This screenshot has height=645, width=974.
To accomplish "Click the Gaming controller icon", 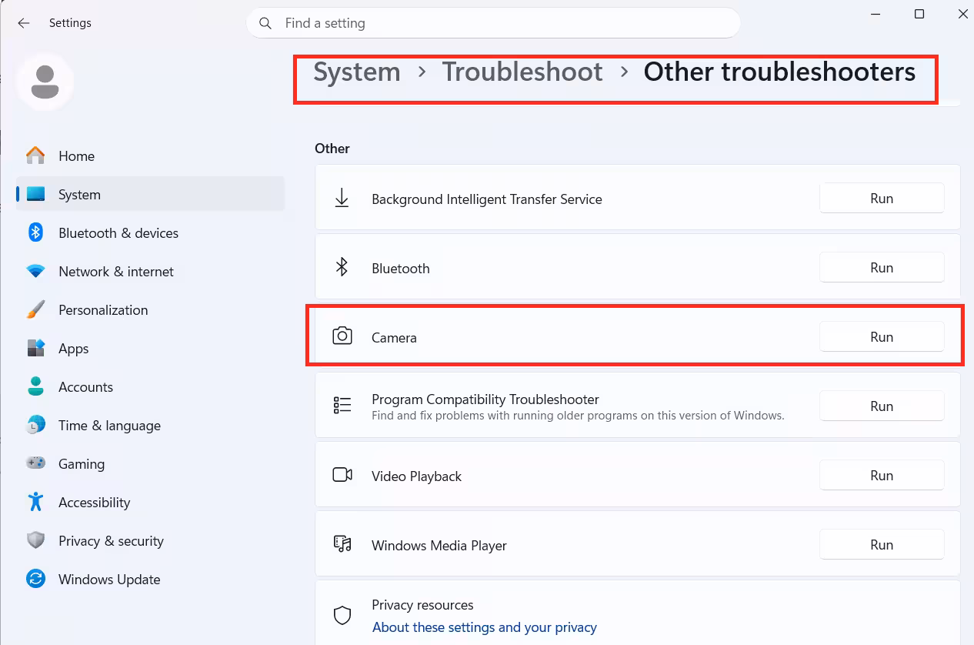I will pyautogui.click(x=35, y=463).
